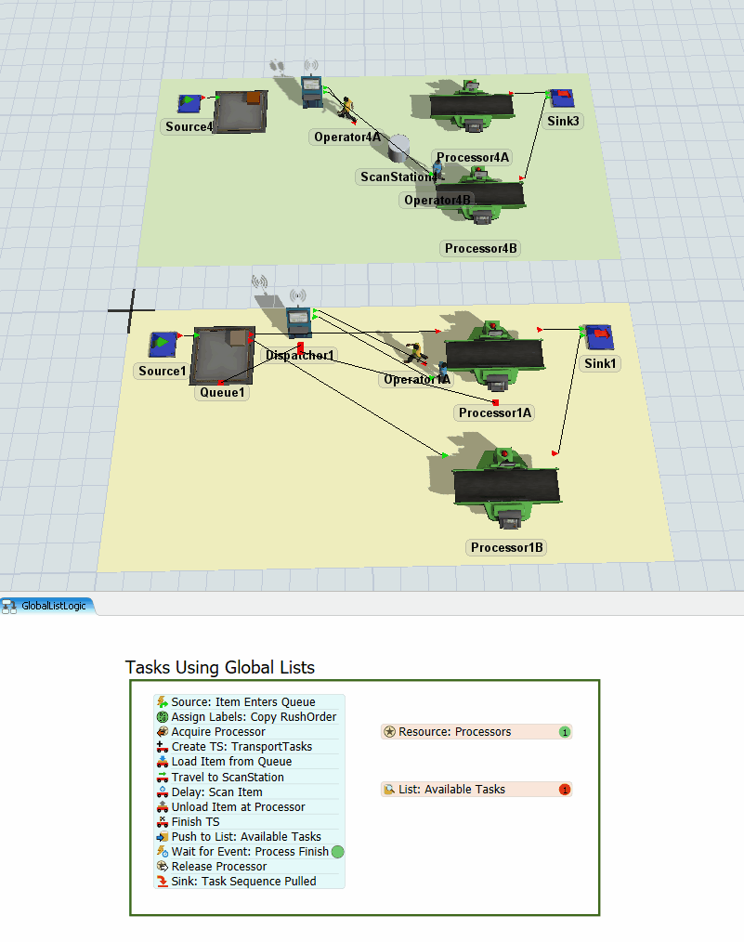Click the green token on Wait for Event
The height and width of the screenshot is (942, 744).
[338, 852]
